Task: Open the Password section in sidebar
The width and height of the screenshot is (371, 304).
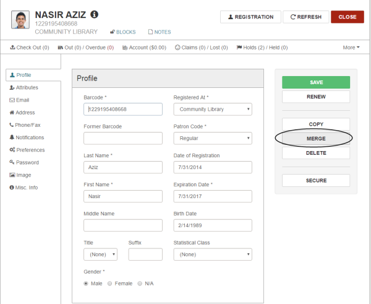Action: click(23, 162)
